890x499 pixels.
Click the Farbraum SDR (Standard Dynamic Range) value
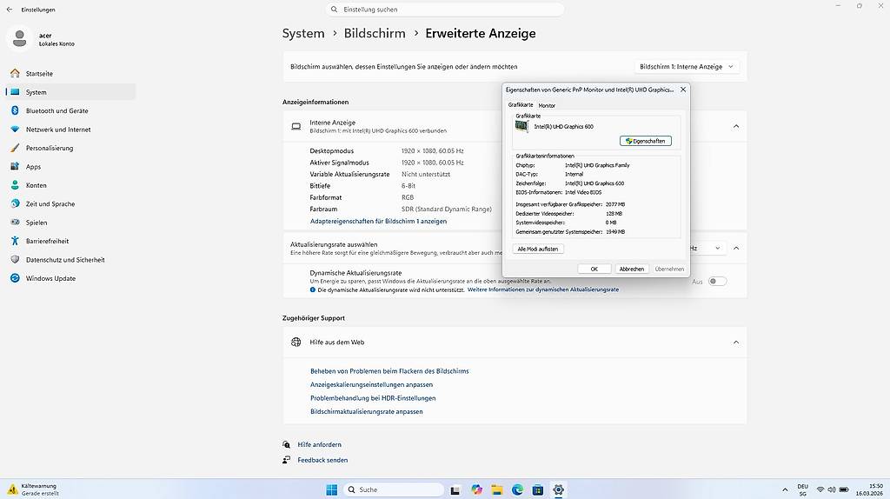446,210
